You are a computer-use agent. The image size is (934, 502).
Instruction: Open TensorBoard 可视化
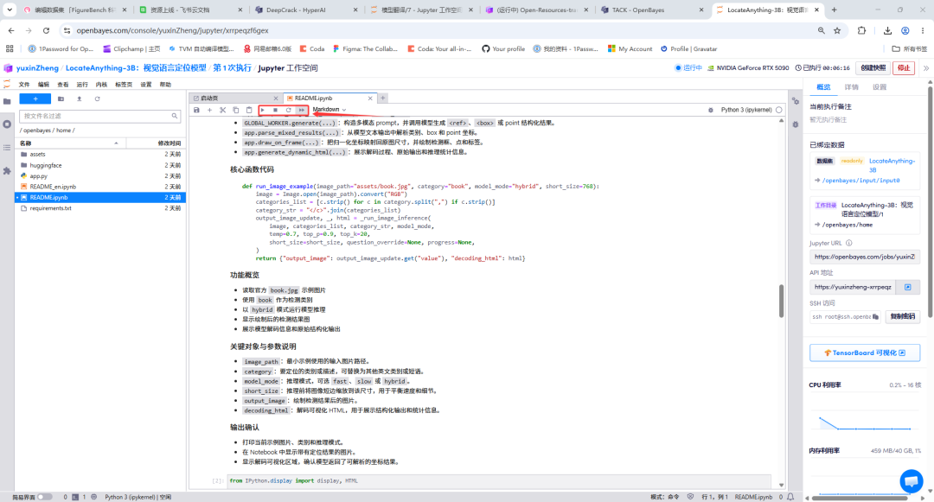pyautogui.click(x=864, y=353)
